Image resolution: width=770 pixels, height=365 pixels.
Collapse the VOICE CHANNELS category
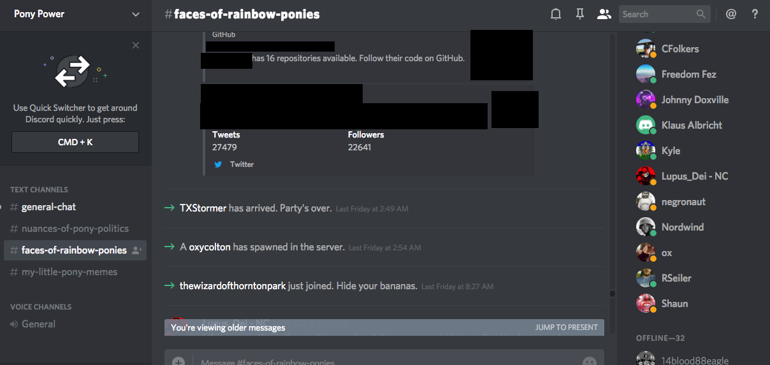[x=41, y=307]
